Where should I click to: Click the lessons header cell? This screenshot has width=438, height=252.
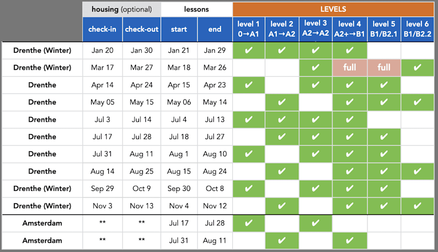[197, 9]
